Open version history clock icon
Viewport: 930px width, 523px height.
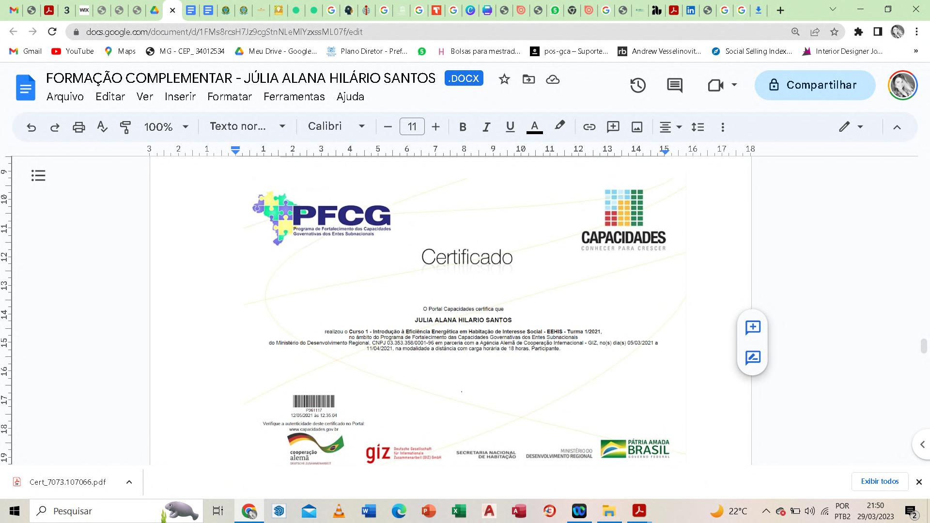coord(638,85)
